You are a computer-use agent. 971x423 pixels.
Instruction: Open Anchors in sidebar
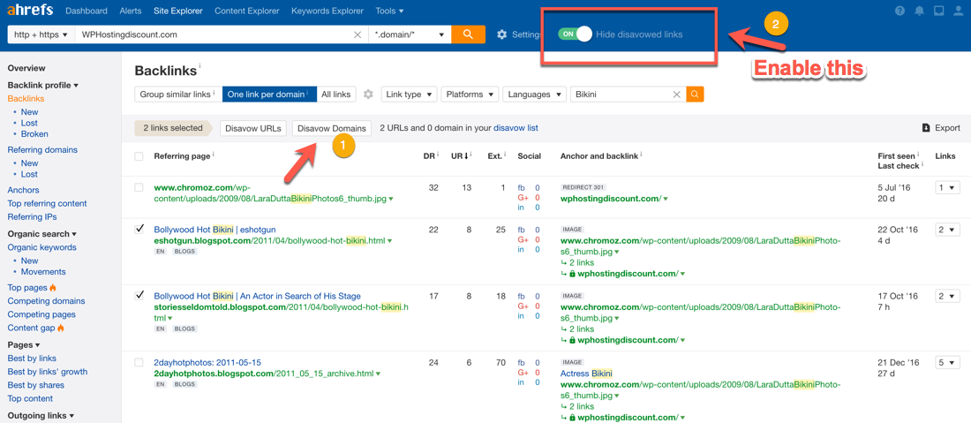point(23,190)
